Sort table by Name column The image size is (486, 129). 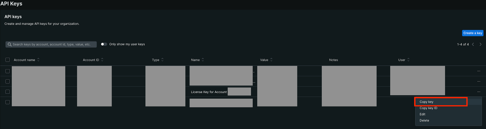click(198, 60)
